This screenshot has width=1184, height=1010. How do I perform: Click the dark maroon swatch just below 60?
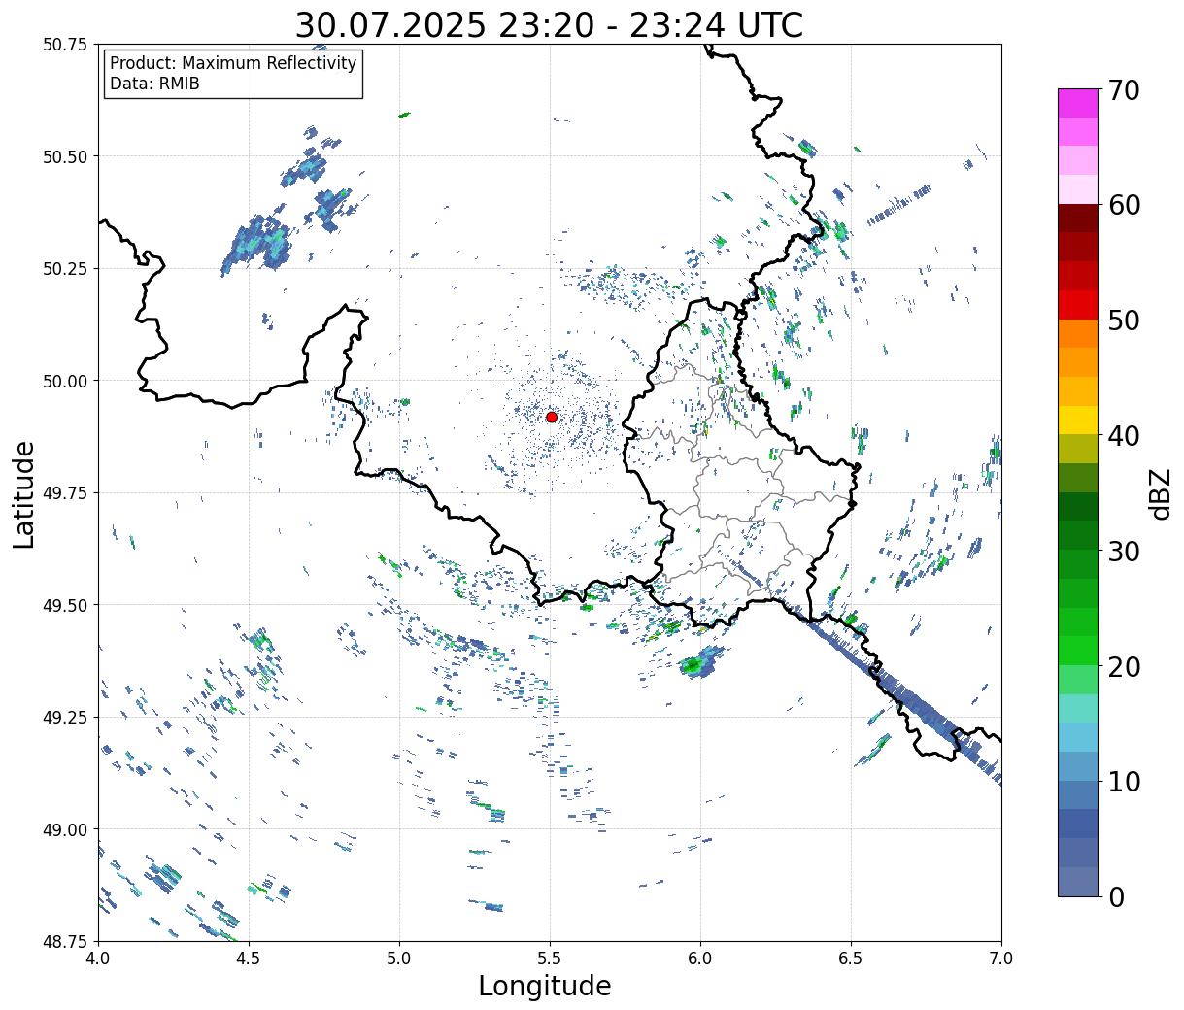coord(1078,219)
